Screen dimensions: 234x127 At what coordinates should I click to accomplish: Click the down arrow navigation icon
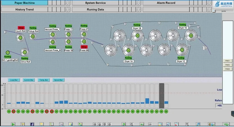(x=105, y=124)
